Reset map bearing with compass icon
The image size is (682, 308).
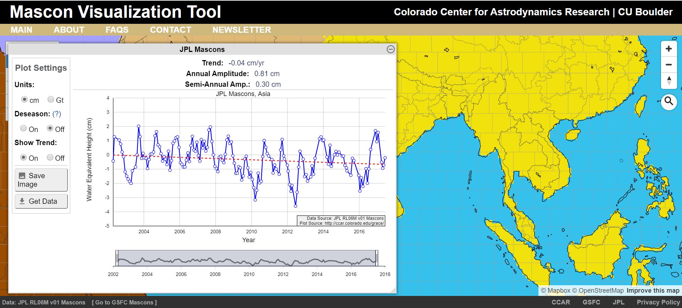point(668,81)
